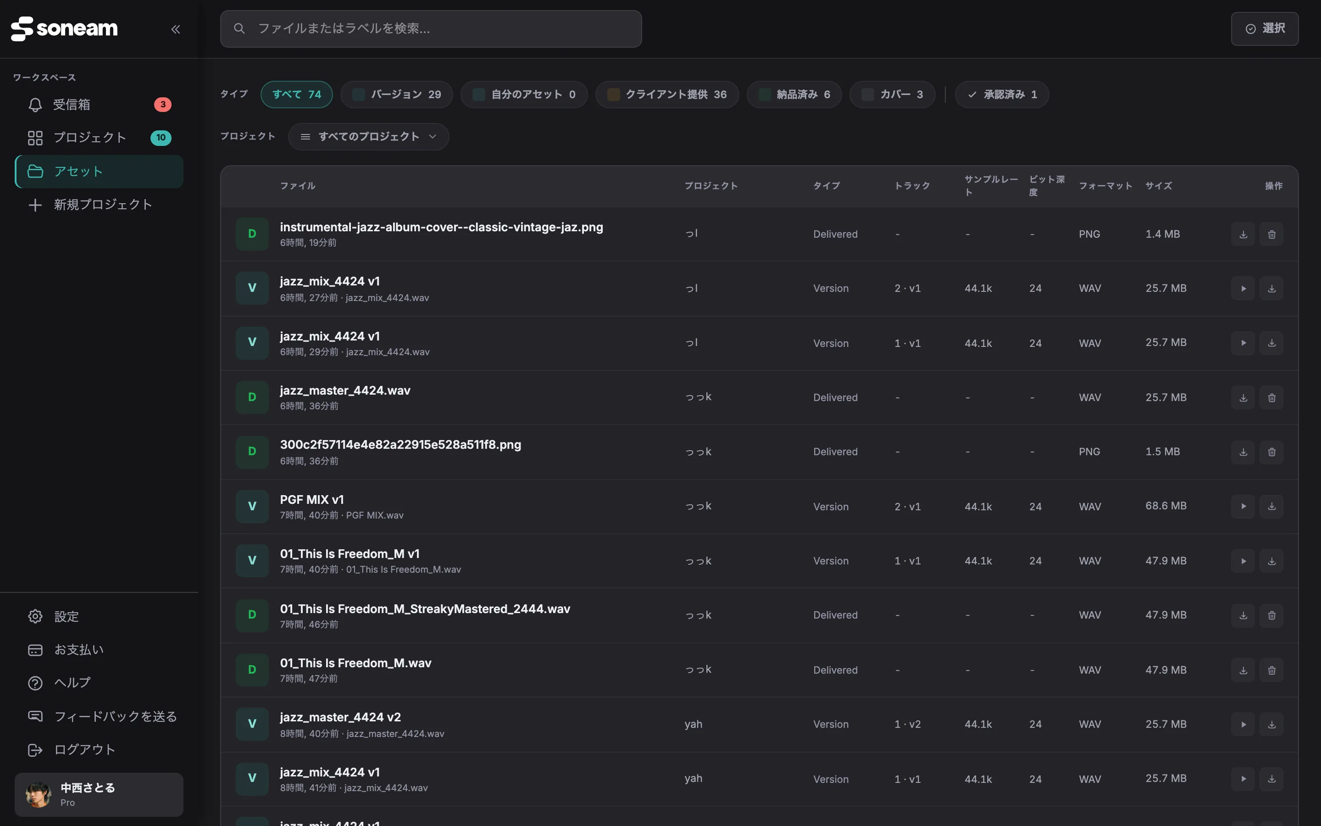Play jazz_mix_4424 v1 uploaded 8時間, 41分前

1243,778
